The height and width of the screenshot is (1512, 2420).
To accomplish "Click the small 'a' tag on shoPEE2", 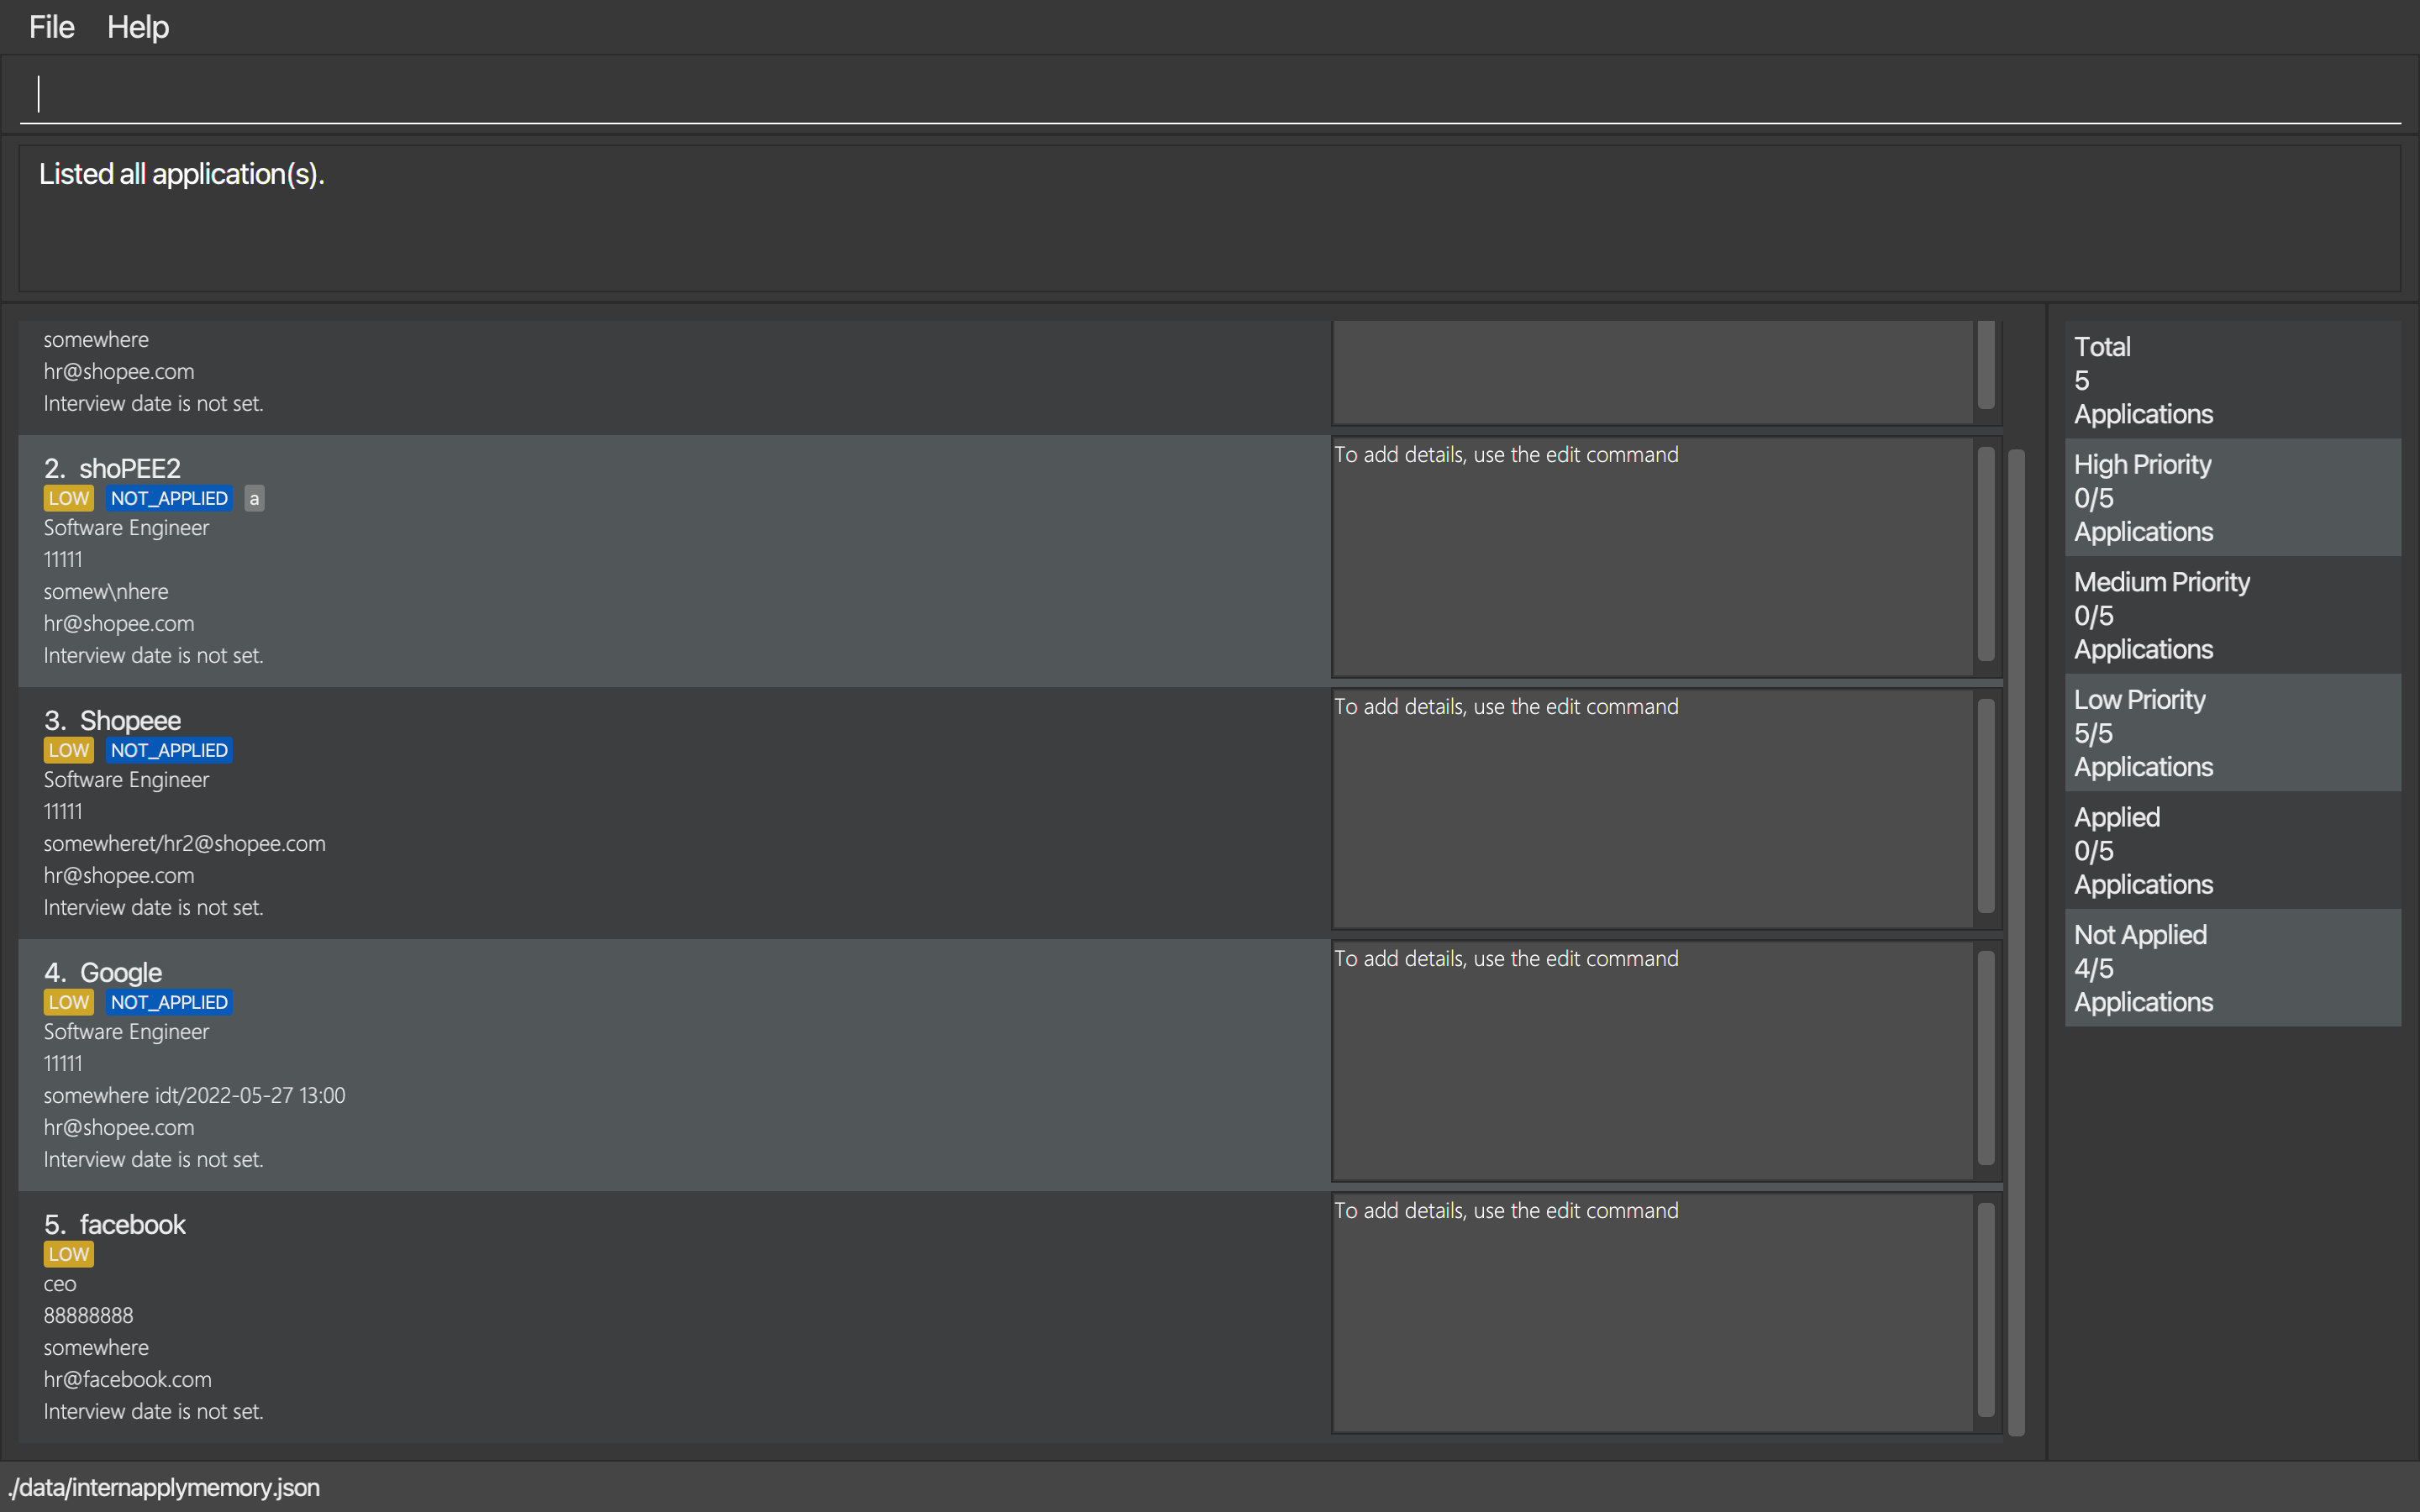I will 254,498.
